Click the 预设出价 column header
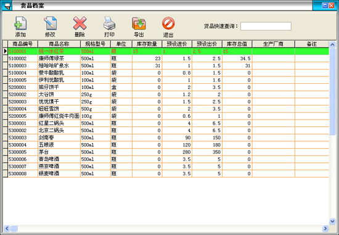Screen dimensions: 339x235 click(x=207, y=44)
